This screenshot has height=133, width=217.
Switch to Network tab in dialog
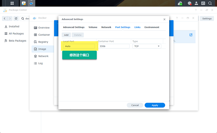[x=106, y=27]
